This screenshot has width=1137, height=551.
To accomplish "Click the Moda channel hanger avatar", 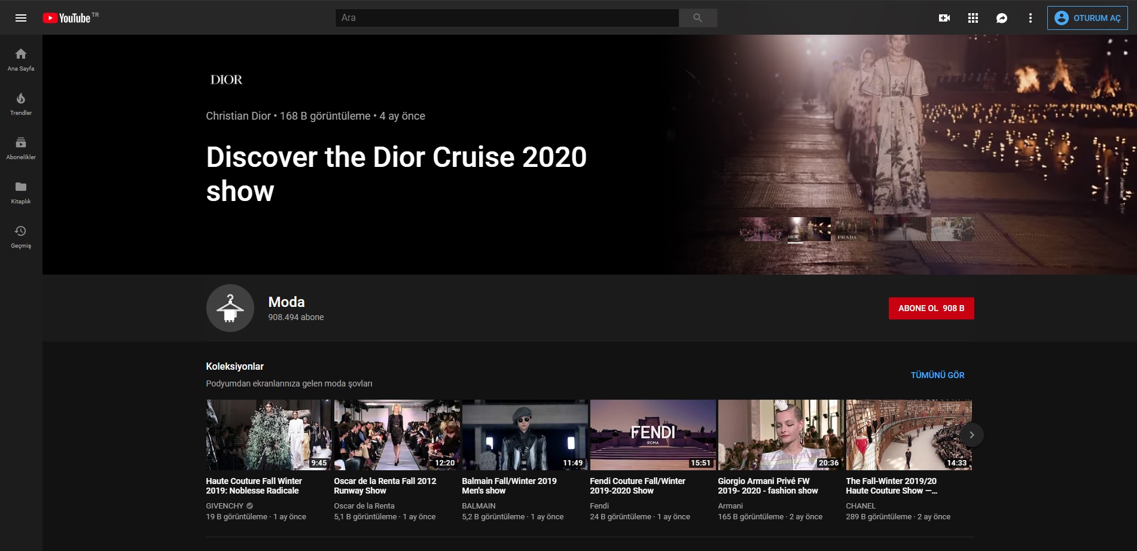I will (230, 308).
